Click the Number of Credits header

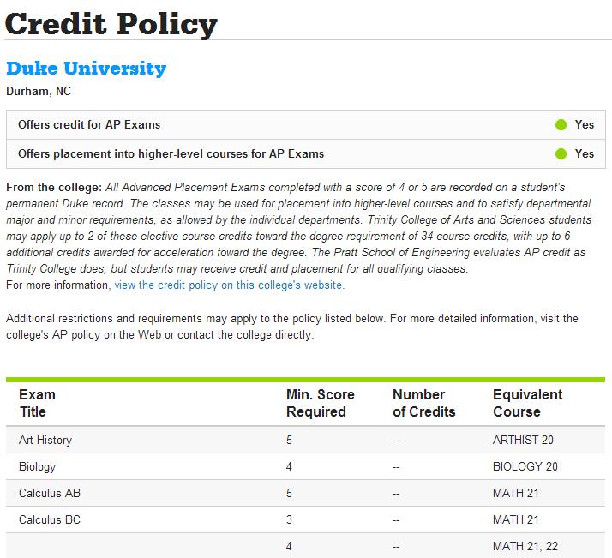[423, 403]
